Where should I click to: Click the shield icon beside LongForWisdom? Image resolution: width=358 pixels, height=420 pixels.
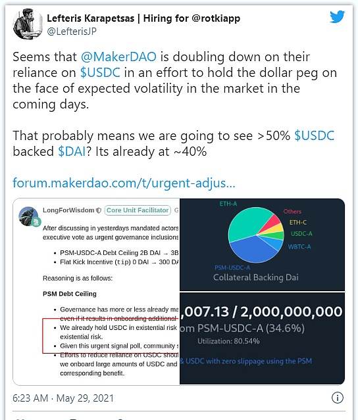(99, 210)
